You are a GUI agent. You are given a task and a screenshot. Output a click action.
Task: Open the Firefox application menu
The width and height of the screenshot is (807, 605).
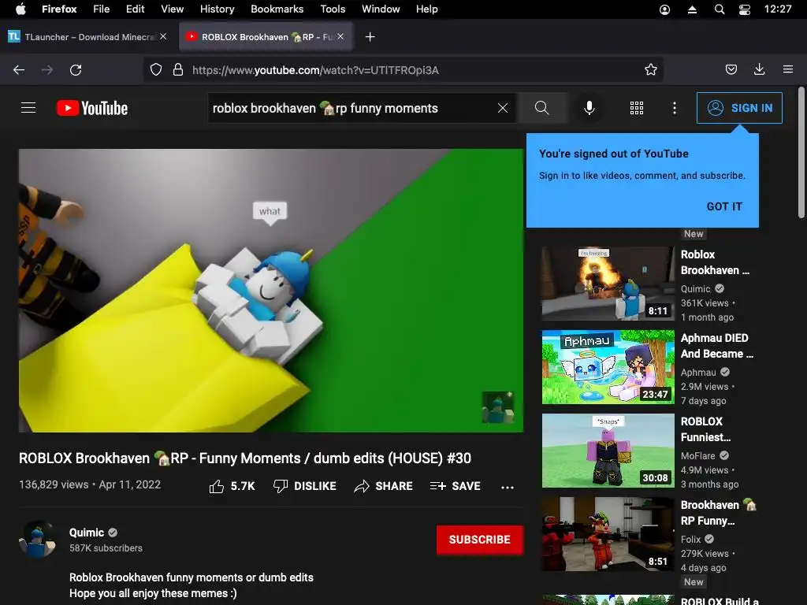[x=59, y=9]
